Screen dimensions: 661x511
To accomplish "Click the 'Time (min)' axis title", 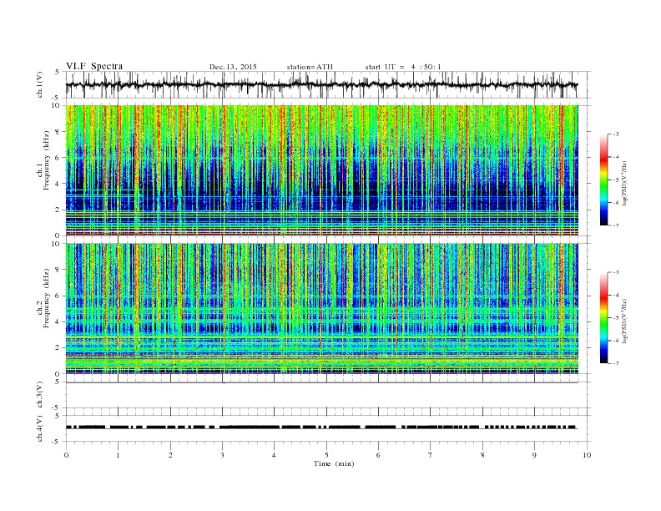I will click(334, 463).
